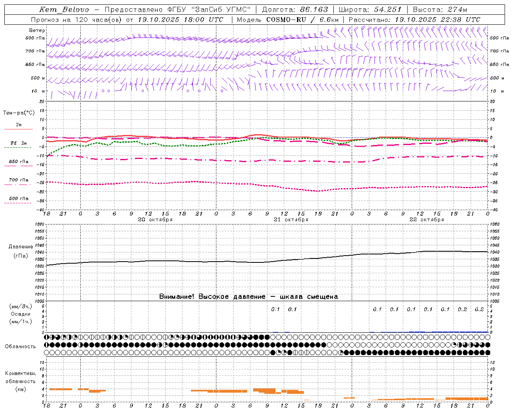Click the -40 value on left temperature axis
Screen dimensions: 511x409
(42, 210)
